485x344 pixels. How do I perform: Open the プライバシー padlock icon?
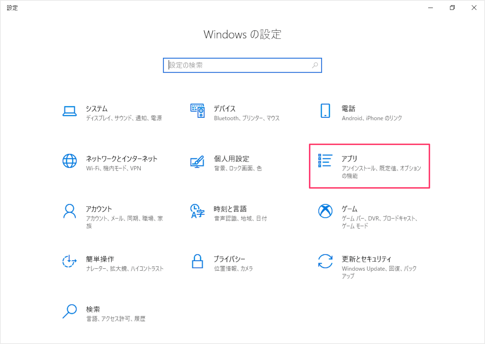[x=197, y=261]
